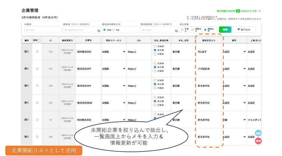The height and width of the screenshot is (156, 282).
Task: Select the AND search method radio
Action: click(105, 30)
